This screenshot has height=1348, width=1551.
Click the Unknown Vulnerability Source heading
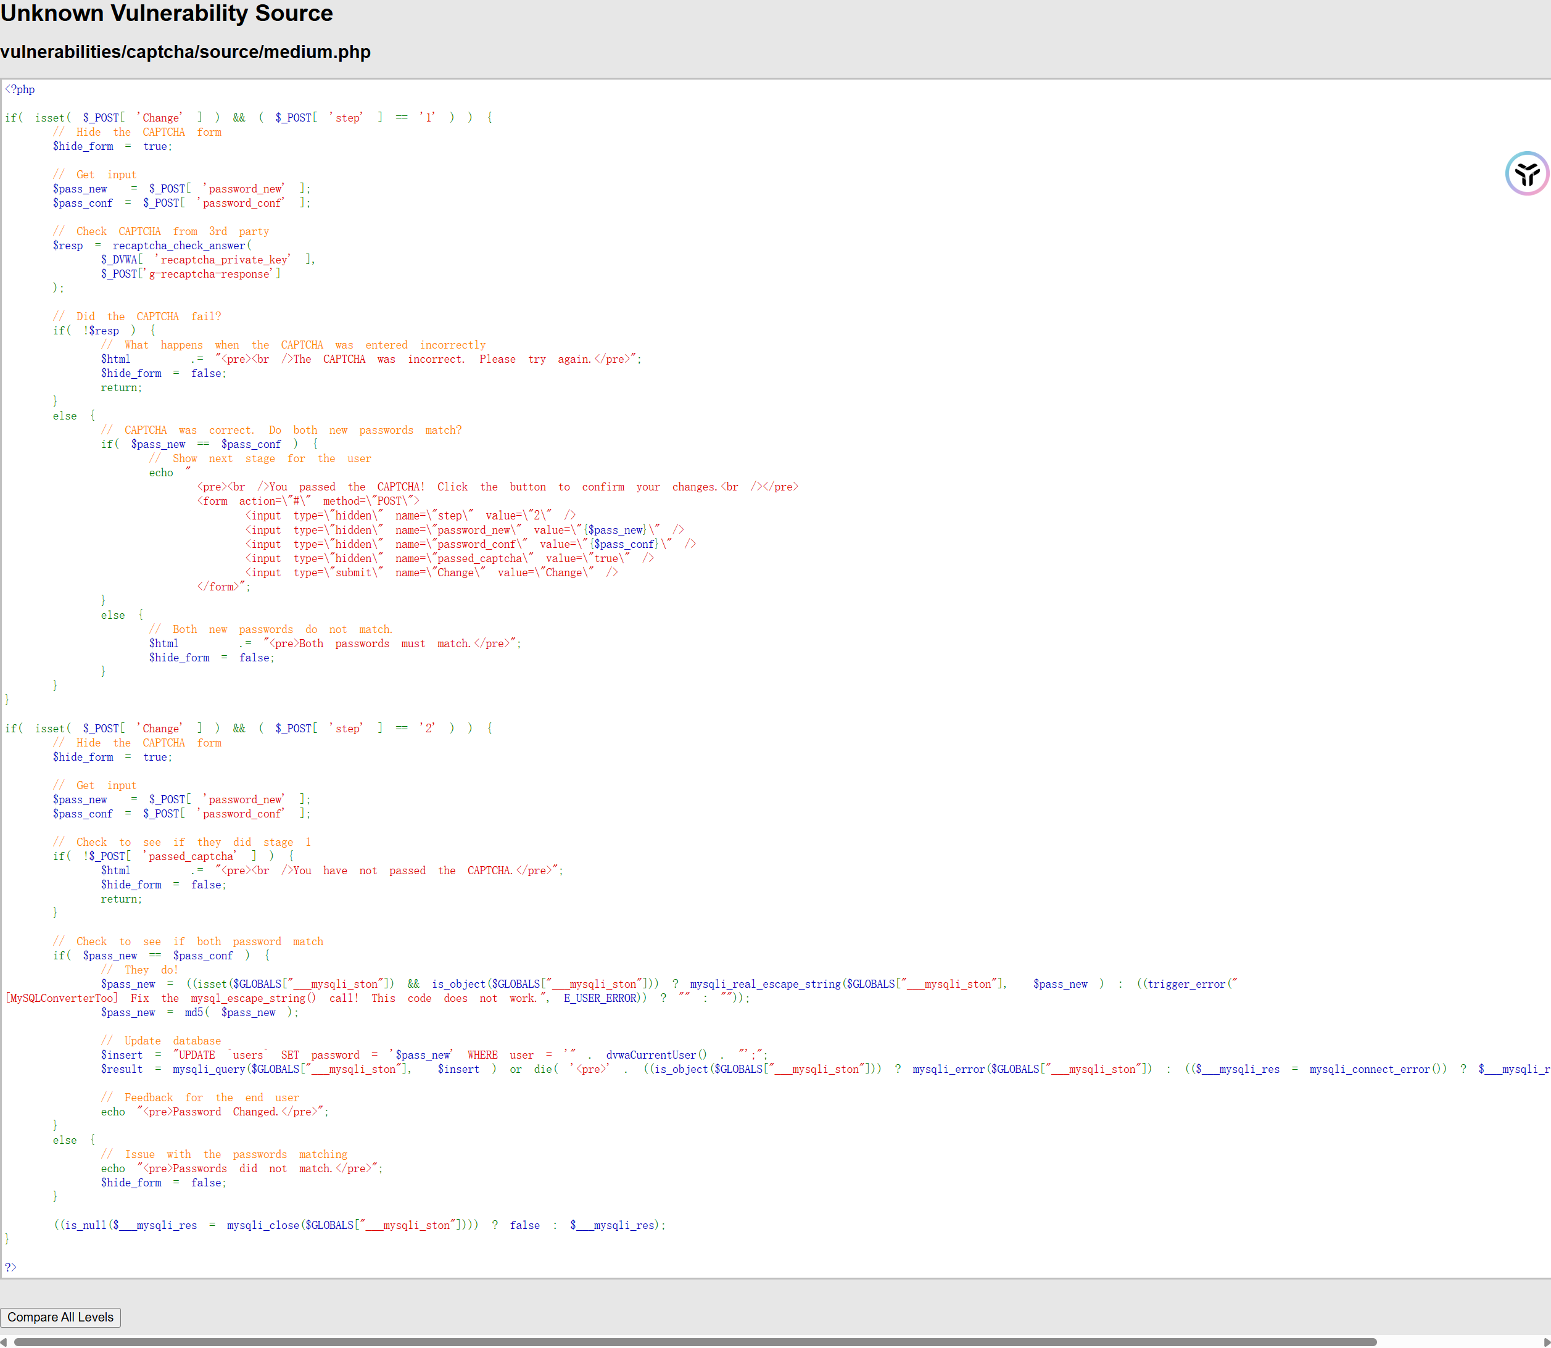point(166,14)
